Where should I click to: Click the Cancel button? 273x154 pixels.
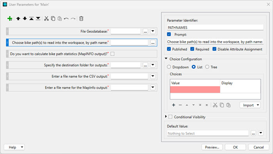click(259, 147)
